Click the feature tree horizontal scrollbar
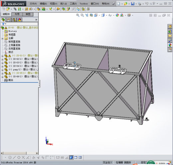Image resolution: width=173 pixels, height=165 pixels. pos(19,153)
